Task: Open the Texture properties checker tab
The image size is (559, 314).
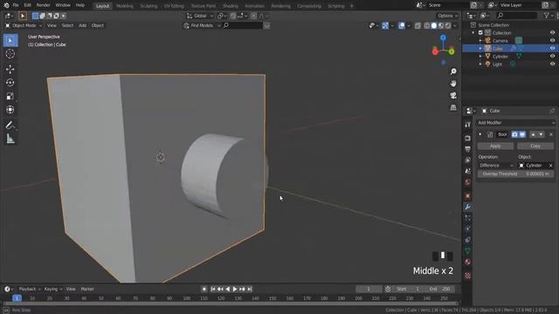Action: point(468,276)
